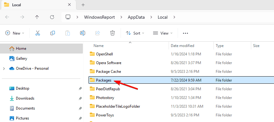
Task: Select WindowsReport in the breadcrumb path
Action: tap(99, 17)
